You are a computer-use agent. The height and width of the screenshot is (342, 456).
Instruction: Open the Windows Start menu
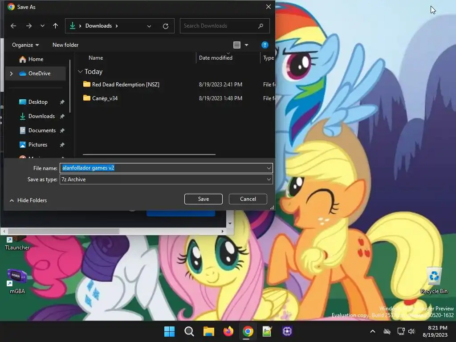click(x=169, y=331)
